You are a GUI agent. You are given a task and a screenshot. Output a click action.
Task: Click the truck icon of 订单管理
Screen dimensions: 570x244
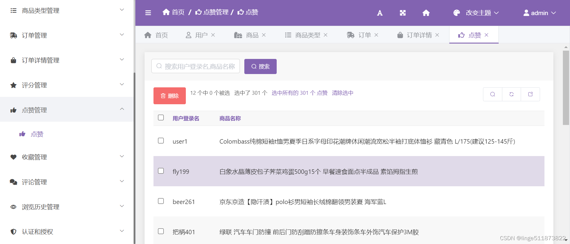(13, 36)
